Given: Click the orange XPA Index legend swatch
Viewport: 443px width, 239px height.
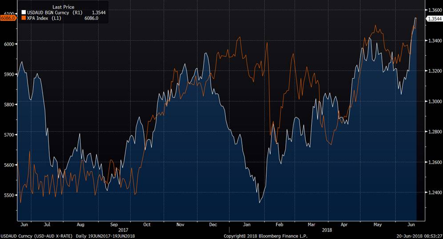Looking at the screenshot, I should (x=23, y=19).
